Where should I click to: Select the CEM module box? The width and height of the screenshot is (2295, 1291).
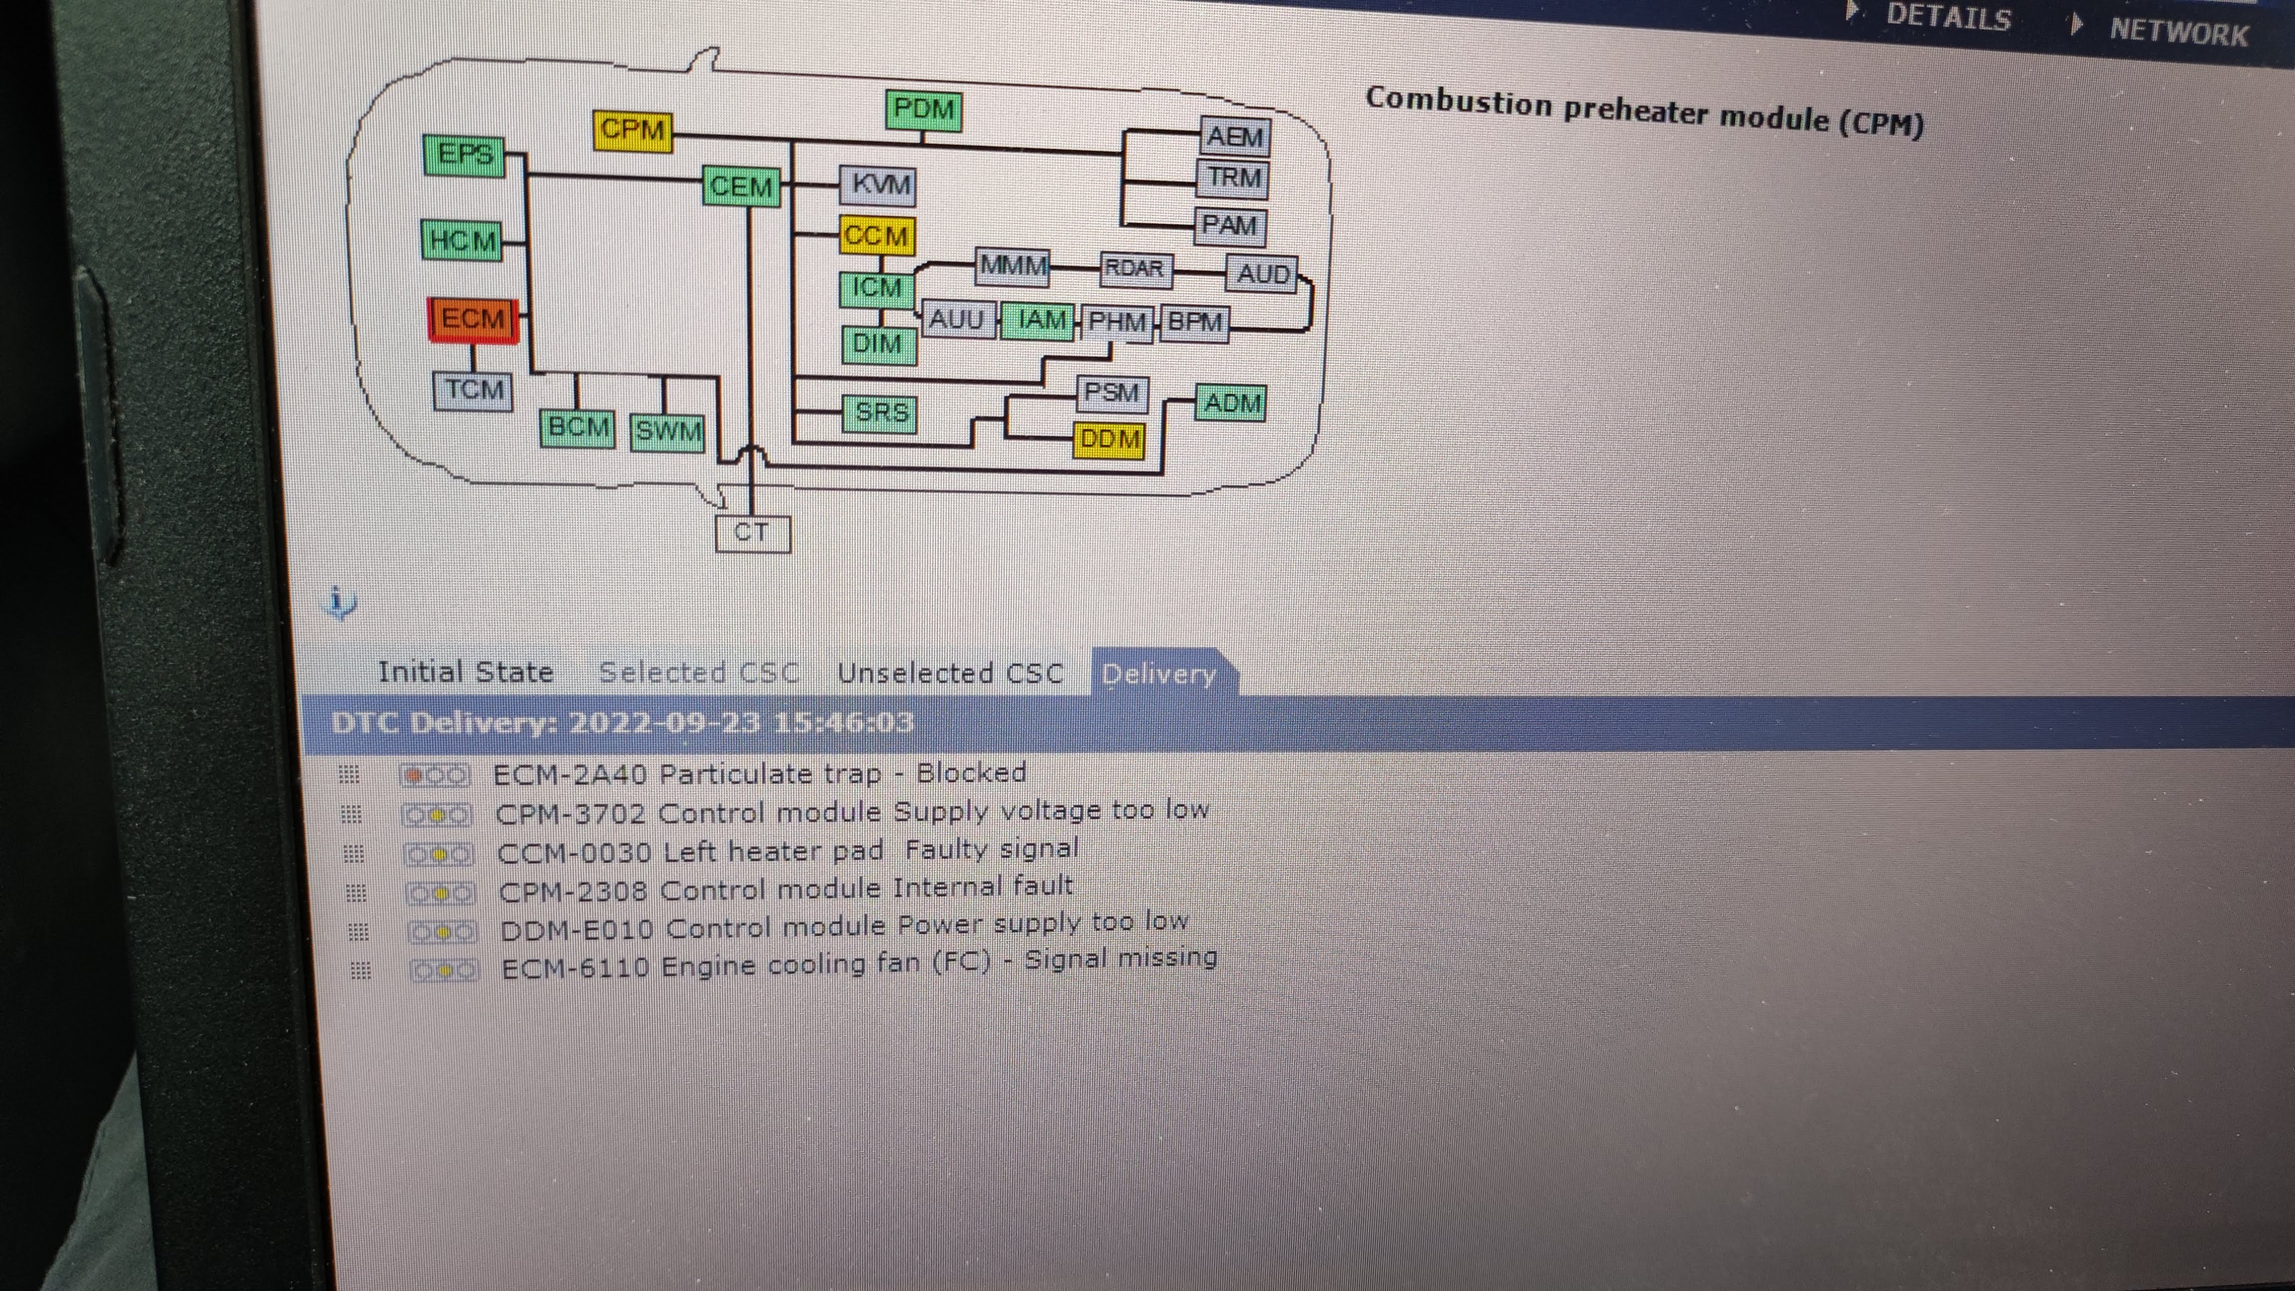pos(741,187)
